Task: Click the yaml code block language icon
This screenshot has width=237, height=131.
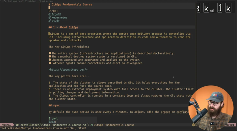Action: point(49,118)
